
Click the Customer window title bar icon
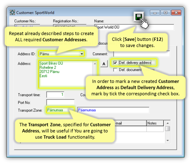(x=12, y=13)
